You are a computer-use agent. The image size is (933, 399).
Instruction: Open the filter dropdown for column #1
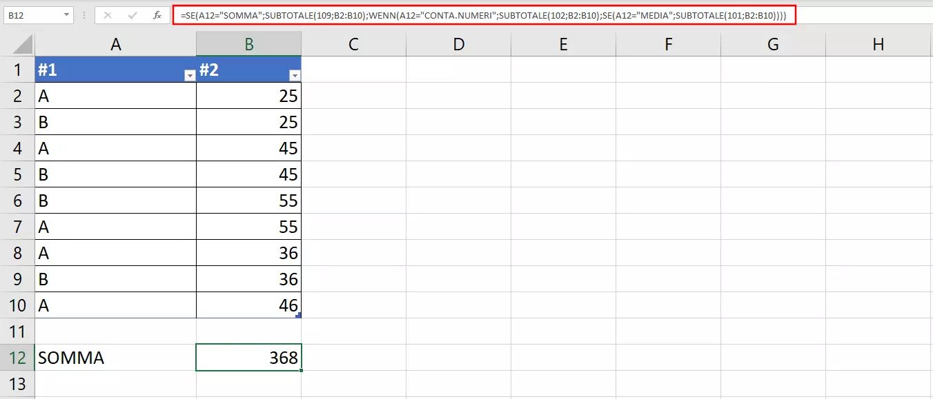coord(190,76)
